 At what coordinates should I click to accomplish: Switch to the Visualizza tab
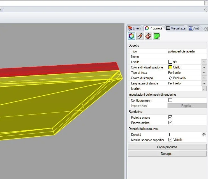176,28
